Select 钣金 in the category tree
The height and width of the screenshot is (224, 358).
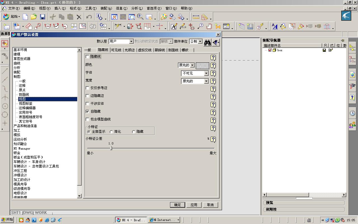click(17, 153)
